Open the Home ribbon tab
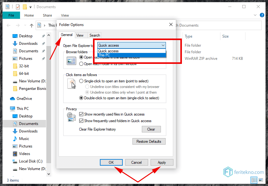This screenshot has width=268, height=186. [x=29, y=15]
